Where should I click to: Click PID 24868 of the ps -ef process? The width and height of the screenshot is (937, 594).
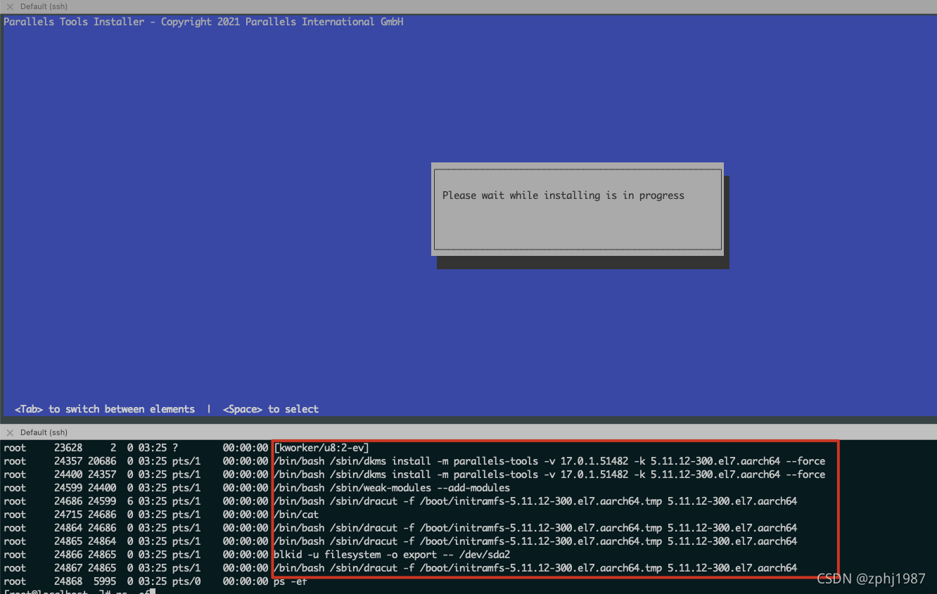click(x=68, y=581)
